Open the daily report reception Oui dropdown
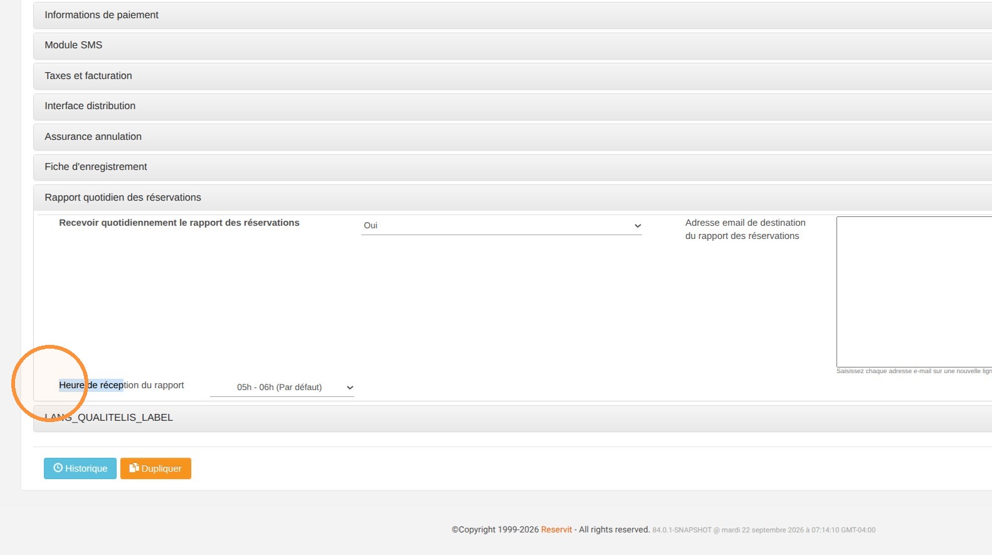This screenshot has height=555, width=992. 502,226
